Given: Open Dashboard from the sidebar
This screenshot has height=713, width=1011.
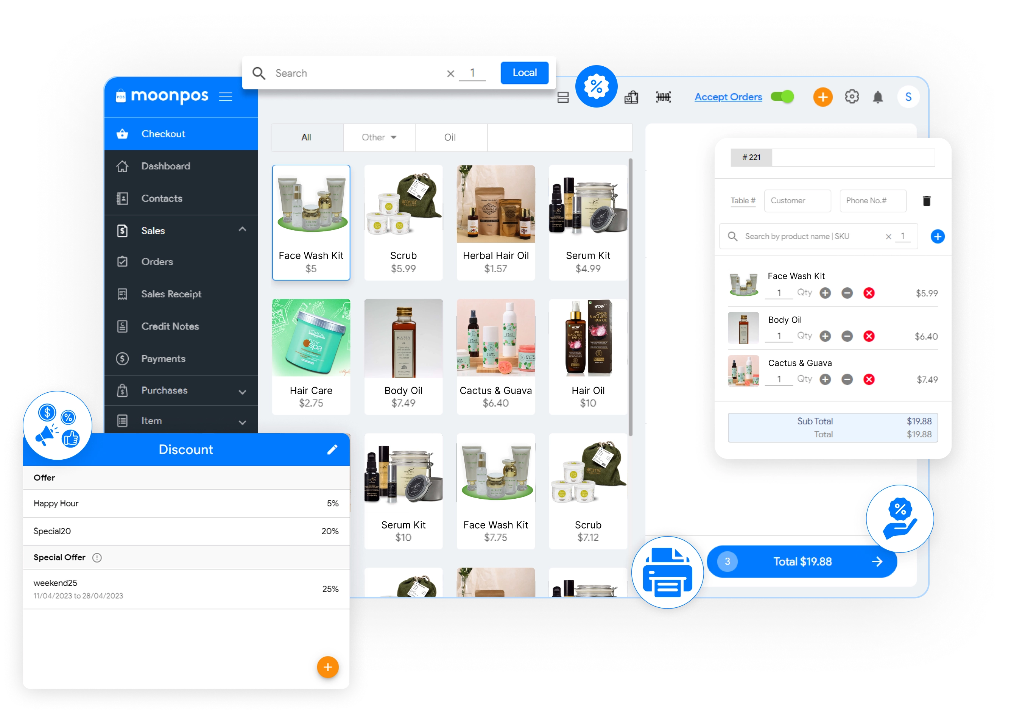Looking at the screenshot, I should pos(165,166).
